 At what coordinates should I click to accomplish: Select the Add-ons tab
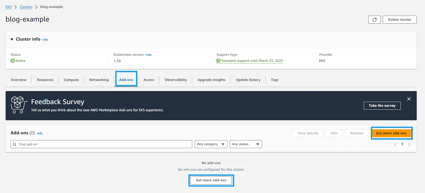pyautogui.click(x=126, y=80)
